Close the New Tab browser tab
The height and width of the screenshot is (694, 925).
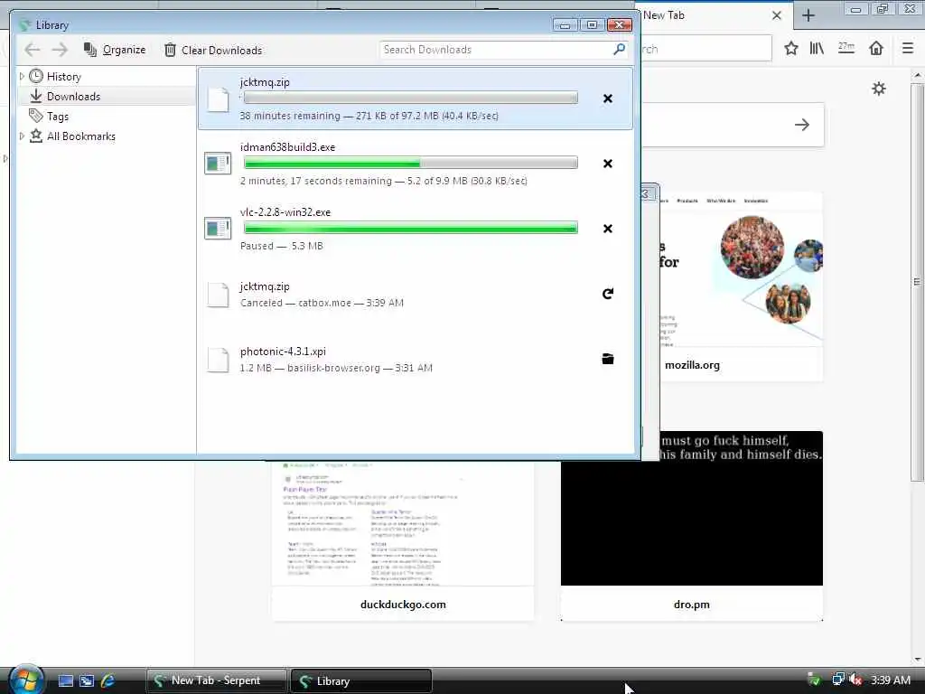tap(777, 15)
